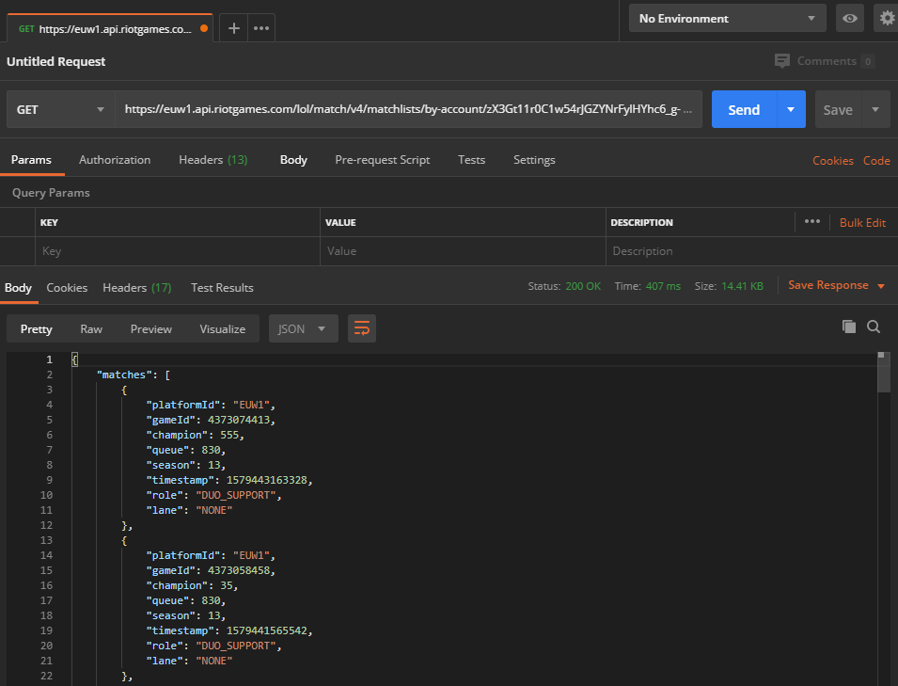The width and height of the screenshot is (898, 686).
Task: Open the JSON format dropdown
Action: [304, 328]
